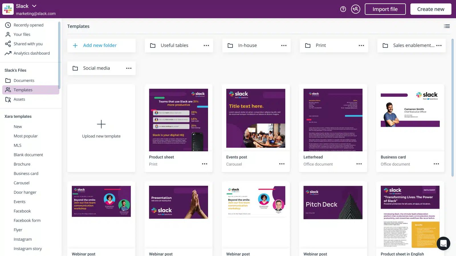Viewport: 456px width, 256px height.
Task: Click the Import file button
Action: [385, 9]
